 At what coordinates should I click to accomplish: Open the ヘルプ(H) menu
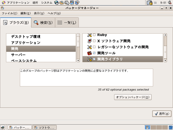pyautogui.click(x=54, y=13)
